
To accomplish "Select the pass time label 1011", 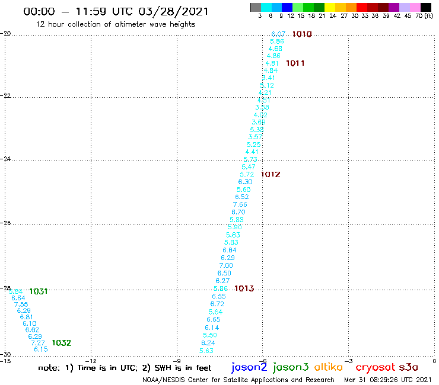I will pyautogui.click(x=295, y=63).
